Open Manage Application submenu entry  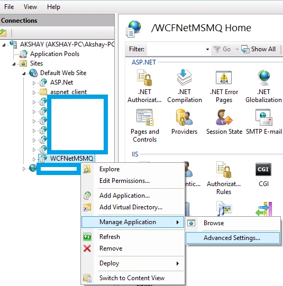(133, 222)
